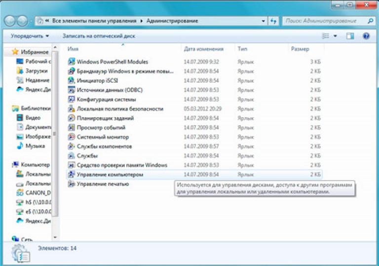Sort by the Имя column header

pyautogui.click(x=73, y=49)
